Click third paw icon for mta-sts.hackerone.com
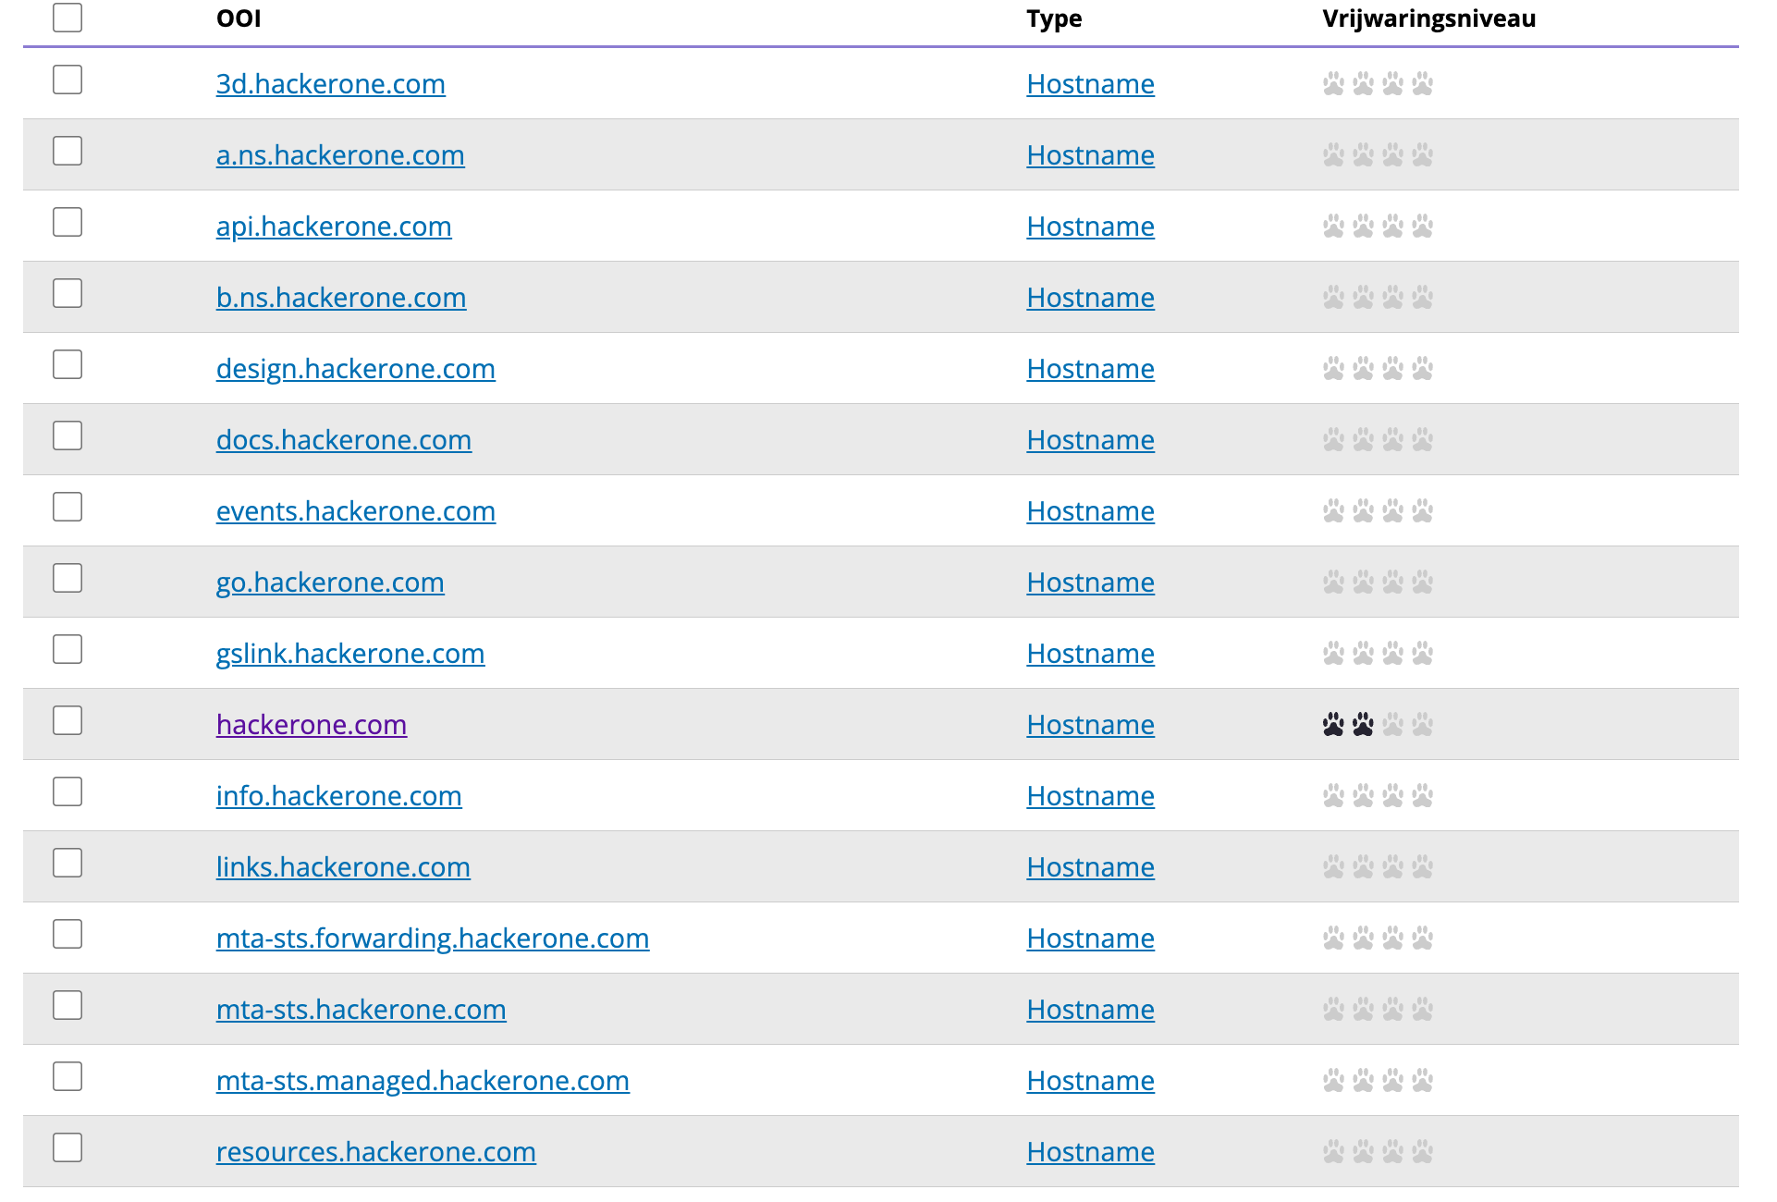The height and width of the screenshot is (1202, 1777). pos(1392,1009)
